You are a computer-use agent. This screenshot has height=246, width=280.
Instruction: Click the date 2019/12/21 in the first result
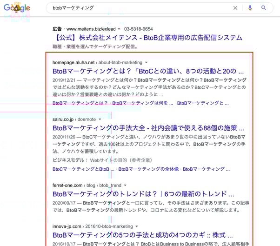64,80
